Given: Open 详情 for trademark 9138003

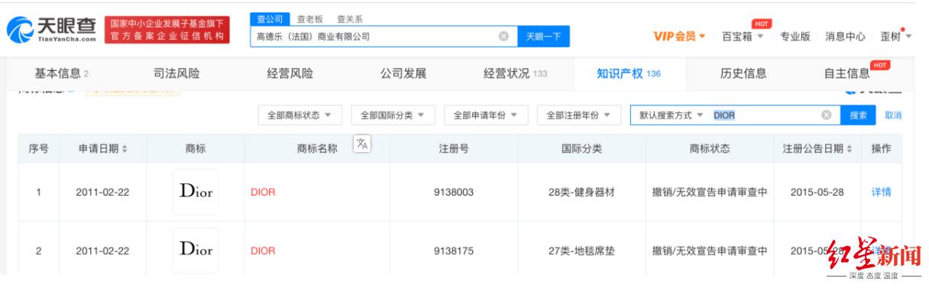Looking at the screenshot, I should point(881,192).
